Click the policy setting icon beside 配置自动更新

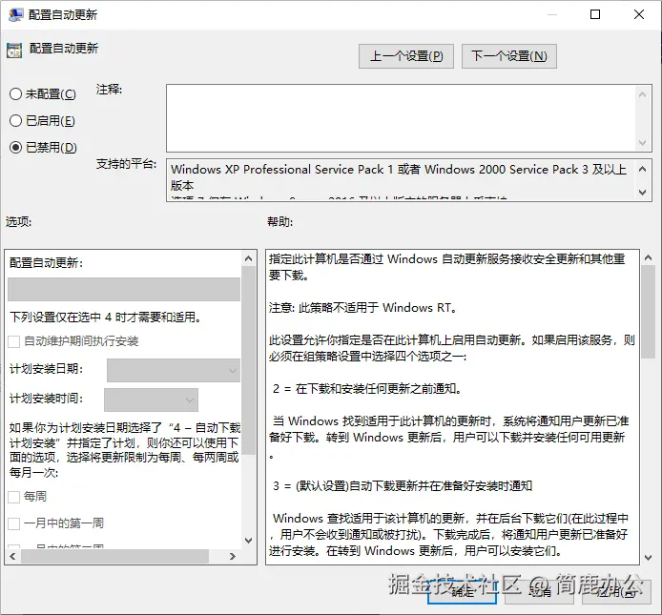point(14,51)
